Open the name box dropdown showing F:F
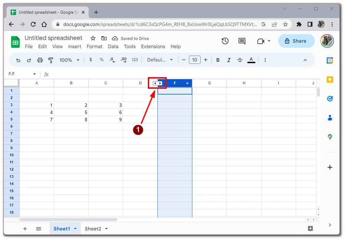Viewport: 346px width, 241px height. tap(35, 74)
